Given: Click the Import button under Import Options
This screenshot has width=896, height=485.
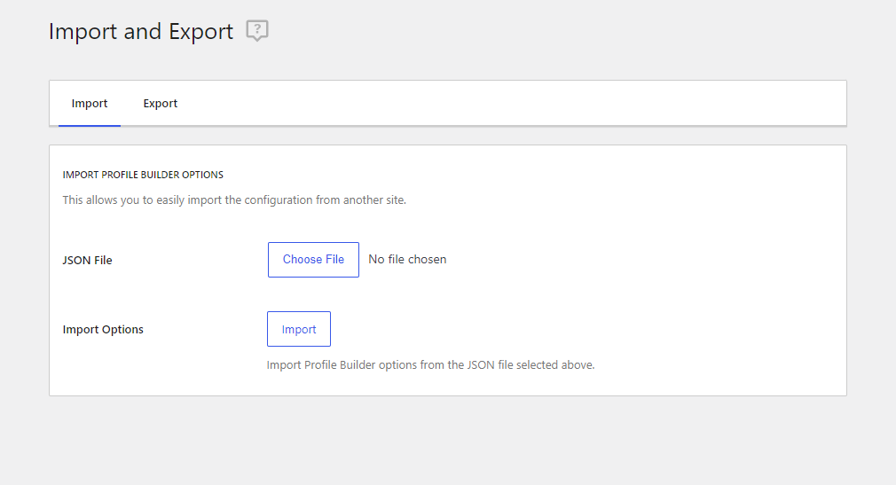Looking at the screenshot, I should [x=299, y=329].
